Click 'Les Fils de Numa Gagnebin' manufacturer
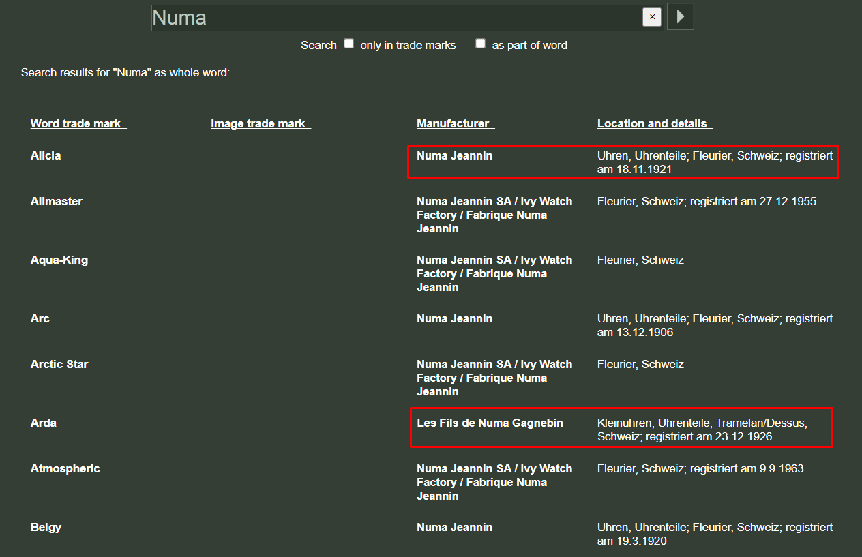The image size is (862, 557). point(490,423)
